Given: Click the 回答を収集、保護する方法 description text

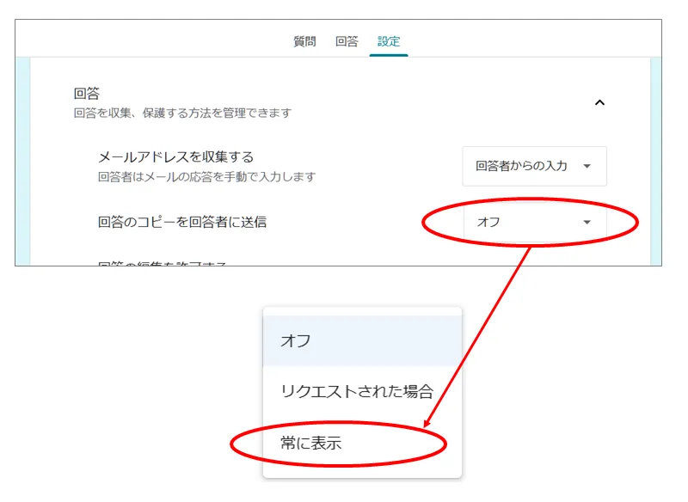Looking at the screenshot, I should (181, 113).
